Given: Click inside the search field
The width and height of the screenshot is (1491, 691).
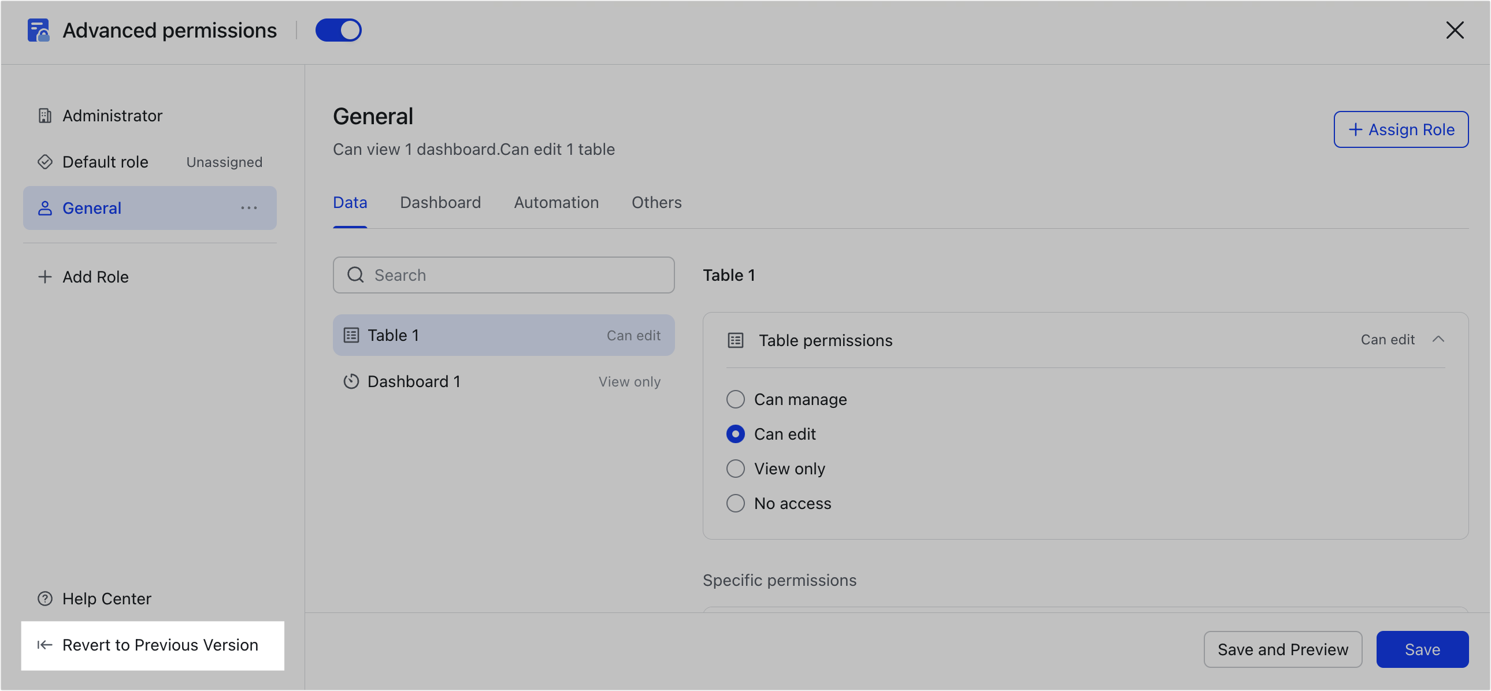Looking at the screenshot, I should coord(503,275).
